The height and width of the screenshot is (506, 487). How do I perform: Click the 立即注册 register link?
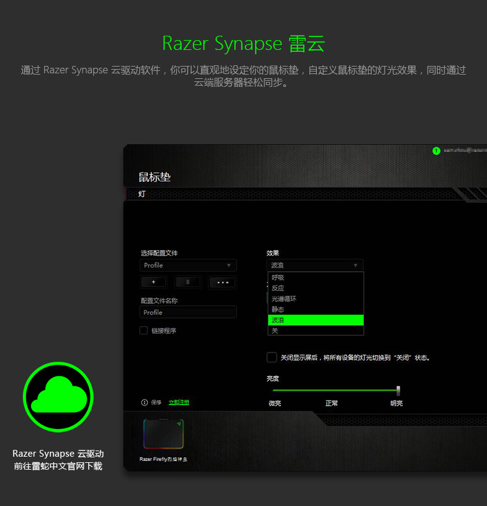[x=179, y=402]
